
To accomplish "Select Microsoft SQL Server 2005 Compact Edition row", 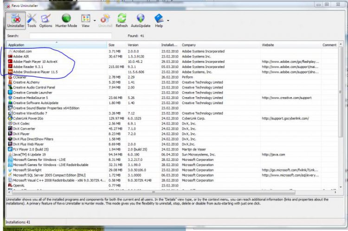I will 172,175.
